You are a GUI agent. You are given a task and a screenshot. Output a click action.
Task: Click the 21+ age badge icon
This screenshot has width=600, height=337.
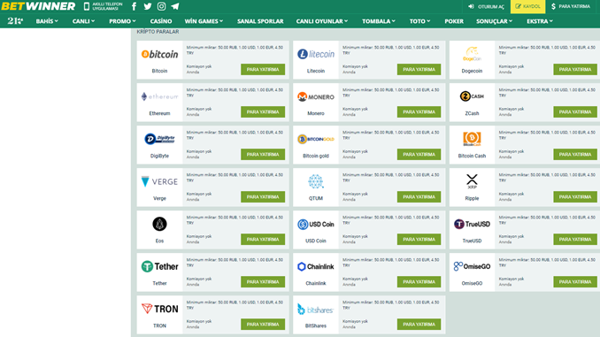pos(15,21)
